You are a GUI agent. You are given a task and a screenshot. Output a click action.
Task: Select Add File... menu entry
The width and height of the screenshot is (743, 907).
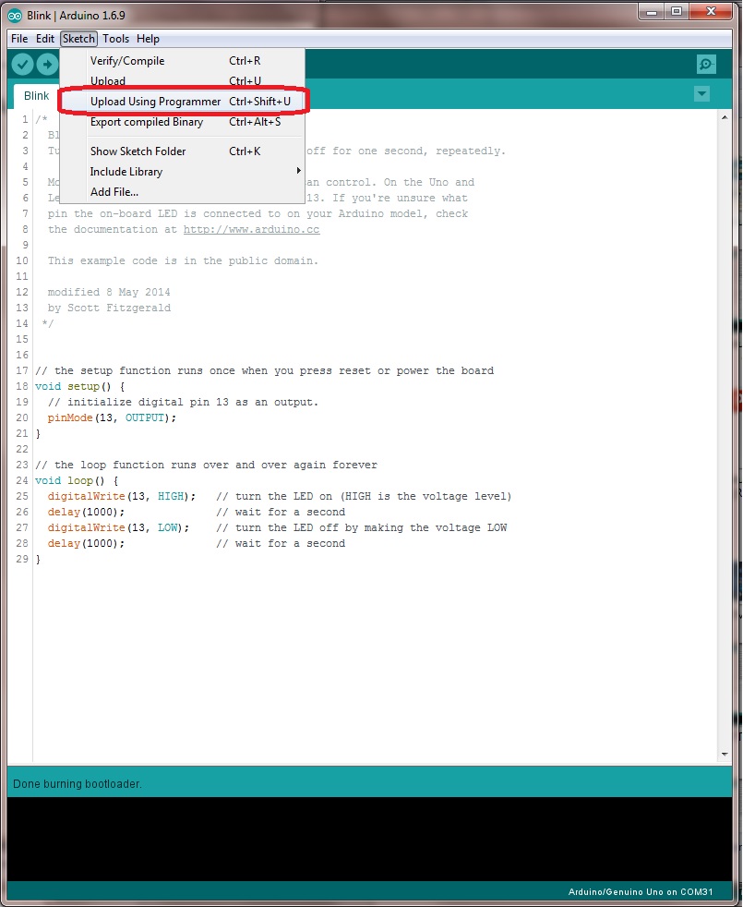point(182,192)
